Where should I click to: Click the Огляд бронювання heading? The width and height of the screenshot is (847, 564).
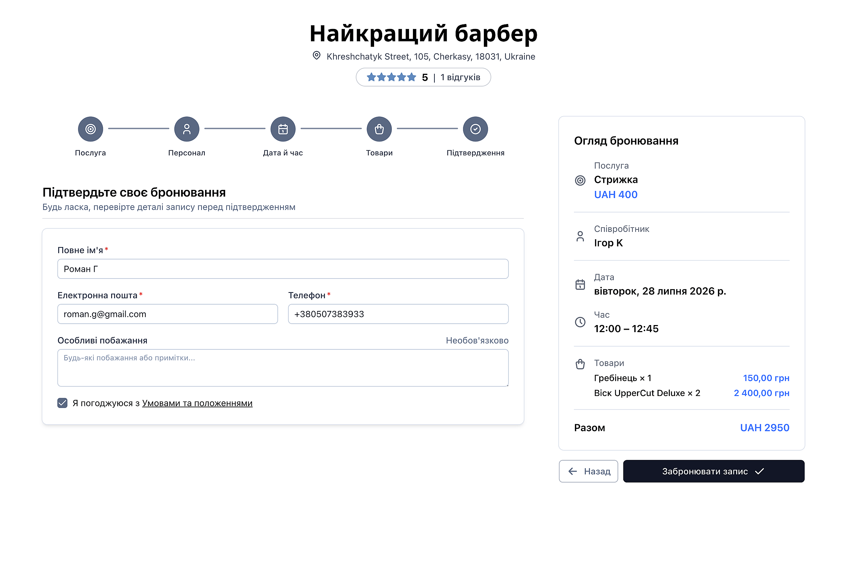pos(626,140)
